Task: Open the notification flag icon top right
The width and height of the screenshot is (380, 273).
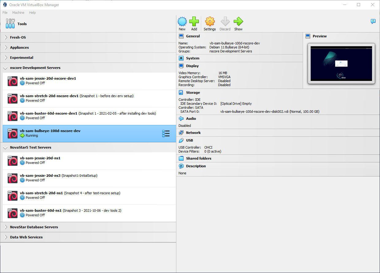Action: tap(373, 21)
